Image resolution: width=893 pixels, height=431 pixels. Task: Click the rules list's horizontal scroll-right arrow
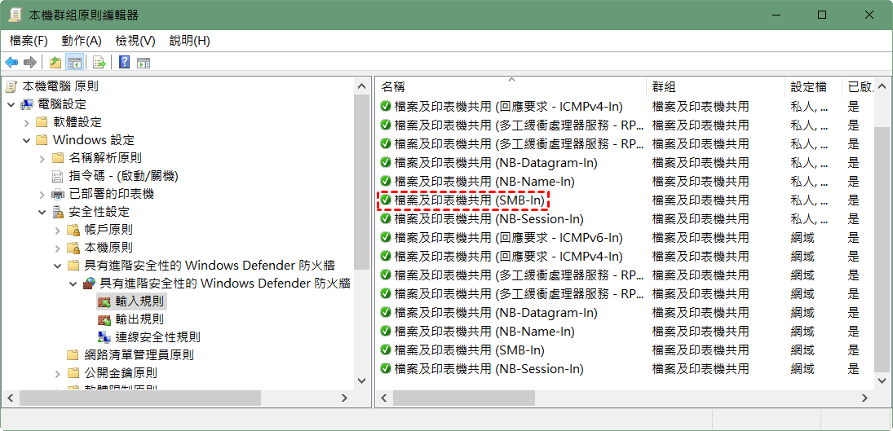[x=864, y=398]
